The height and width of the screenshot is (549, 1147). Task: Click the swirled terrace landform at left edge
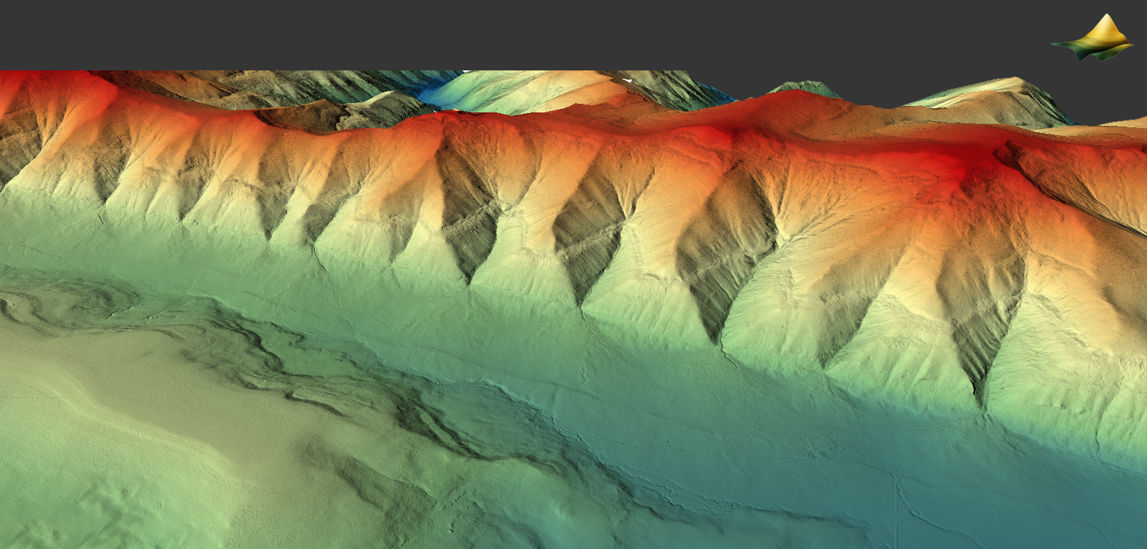[x=43, y=309]
